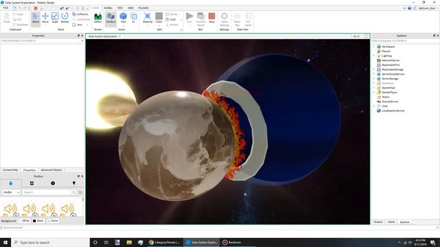This screenshot has width=440, height=247.
Task: Switch to the VIEW ribbon tab
Action: tap(131, 8)
